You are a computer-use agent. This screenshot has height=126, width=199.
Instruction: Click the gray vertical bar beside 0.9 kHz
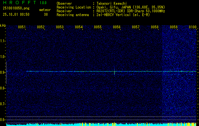click(6, 73)
